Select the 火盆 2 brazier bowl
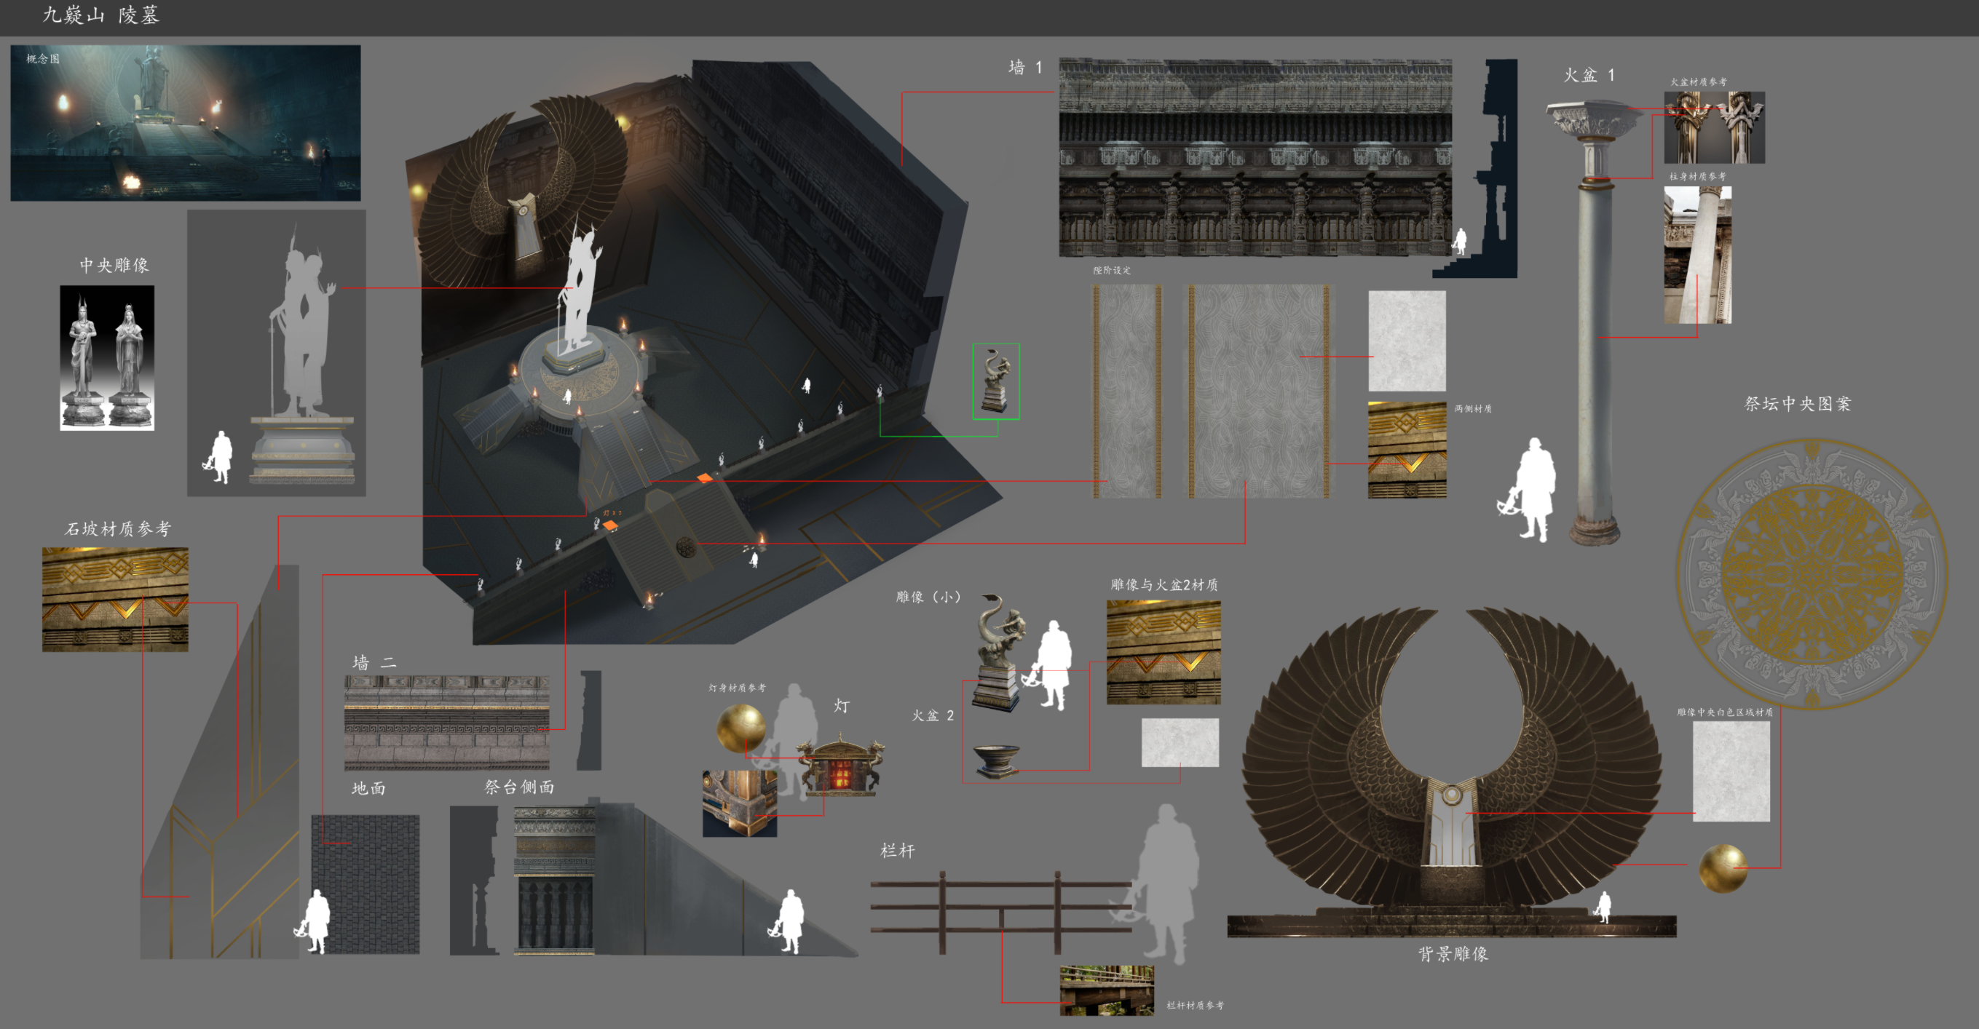 [x=995, y=760]
